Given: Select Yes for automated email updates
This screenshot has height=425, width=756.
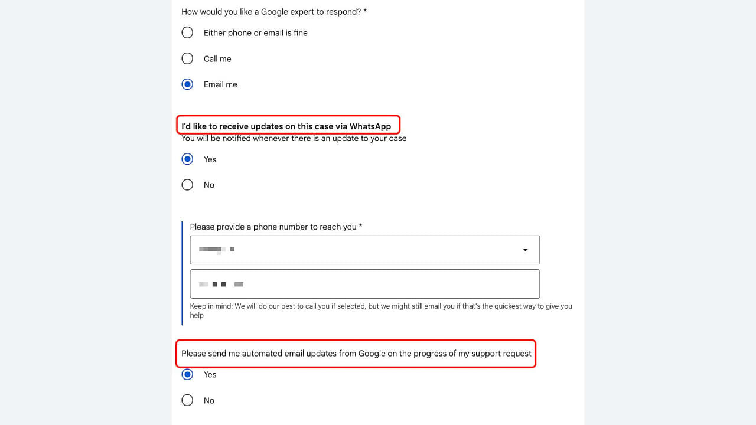Looking at the screenshot, I should tap(187, 374).
